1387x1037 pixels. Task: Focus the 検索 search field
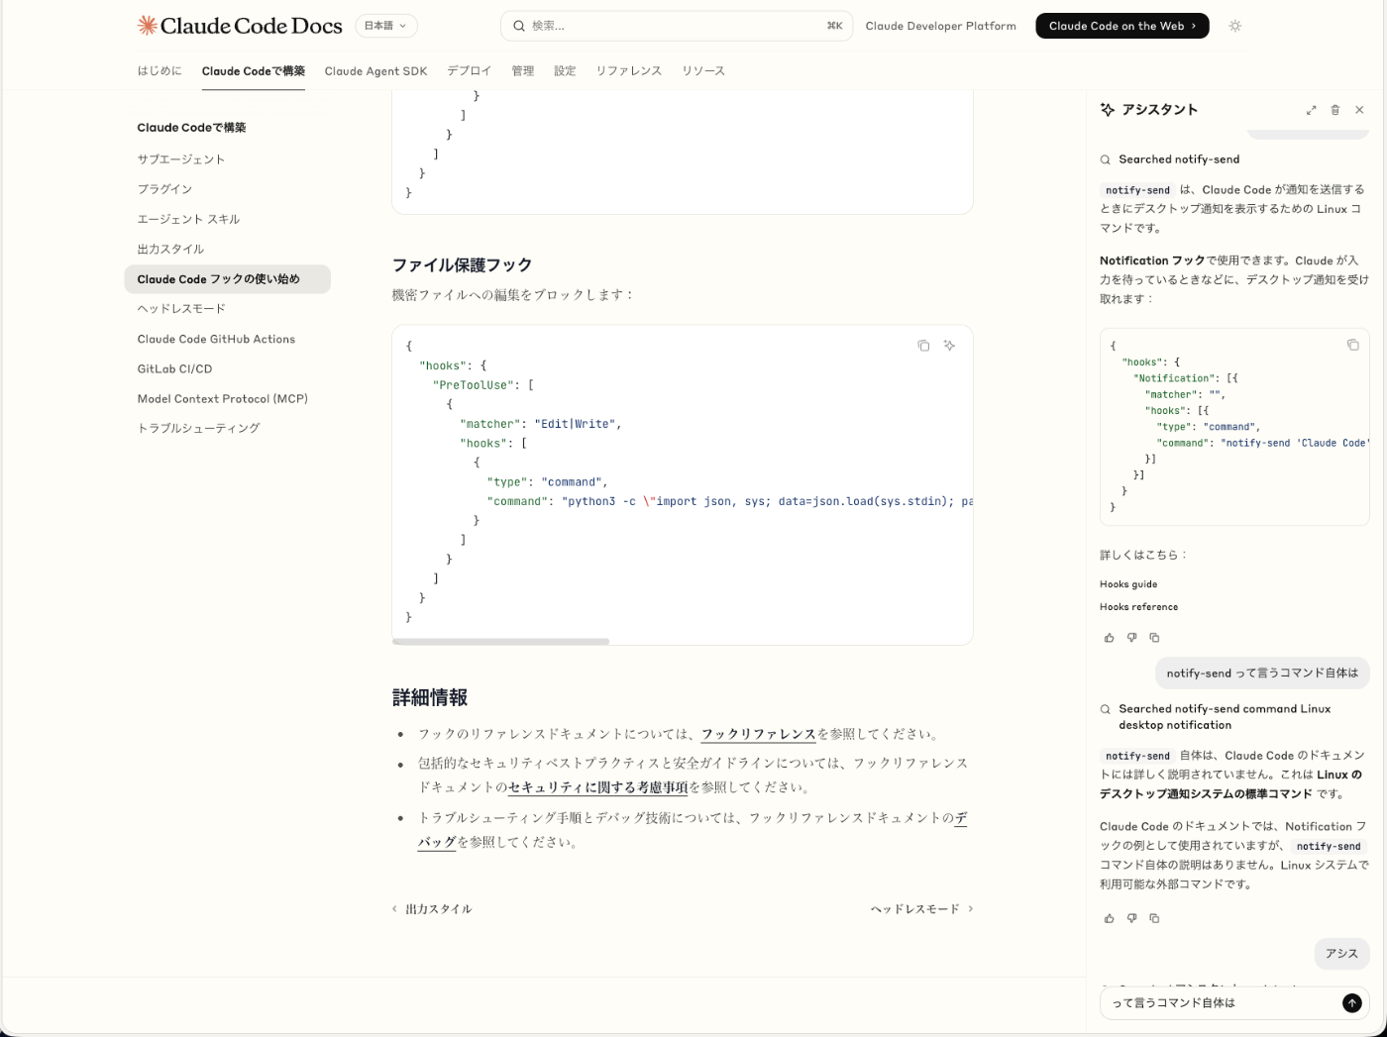coord(677,26)
